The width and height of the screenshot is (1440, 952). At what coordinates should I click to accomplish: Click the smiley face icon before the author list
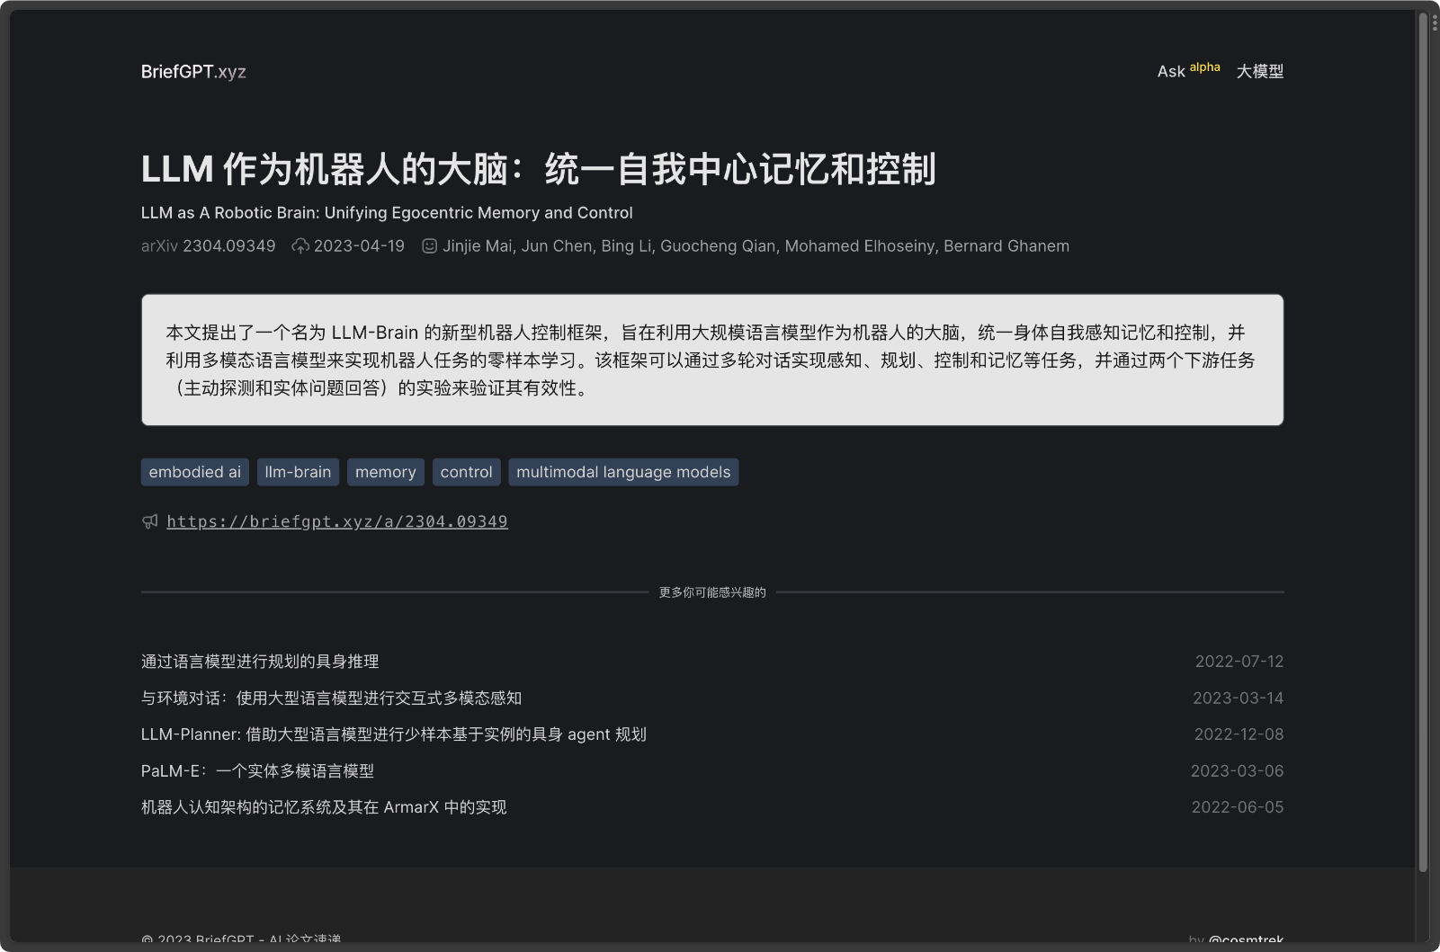tap(429, 245)
